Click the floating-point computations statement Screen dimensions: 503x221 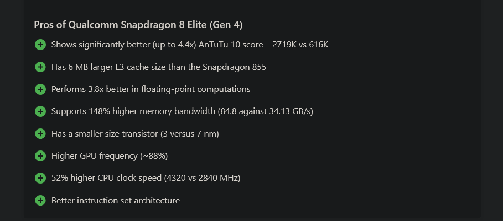pos(151,89)
